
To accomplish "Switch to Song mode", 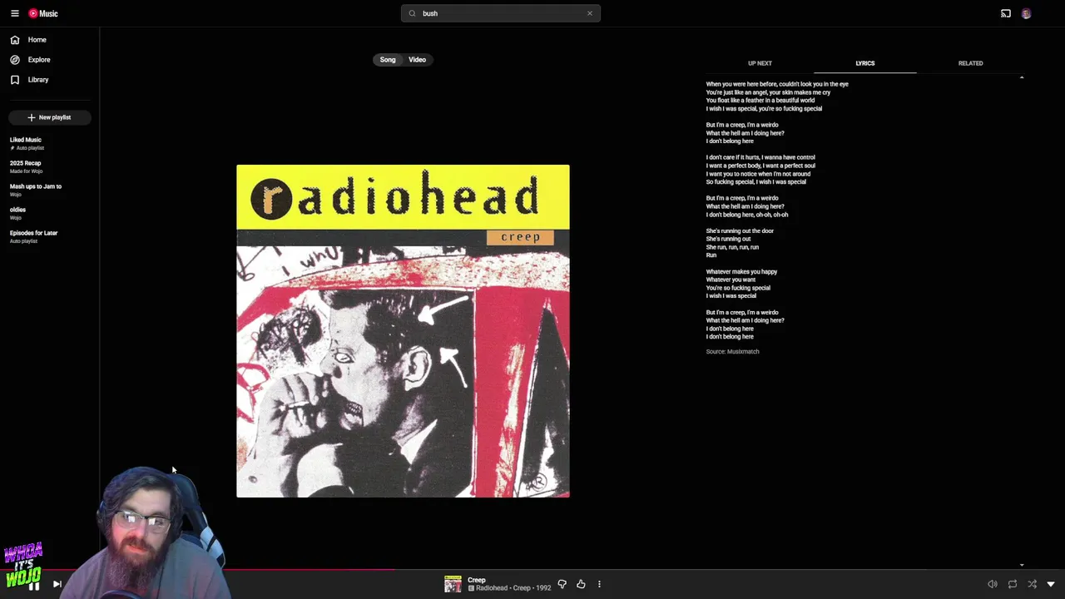I will (388, 60).
